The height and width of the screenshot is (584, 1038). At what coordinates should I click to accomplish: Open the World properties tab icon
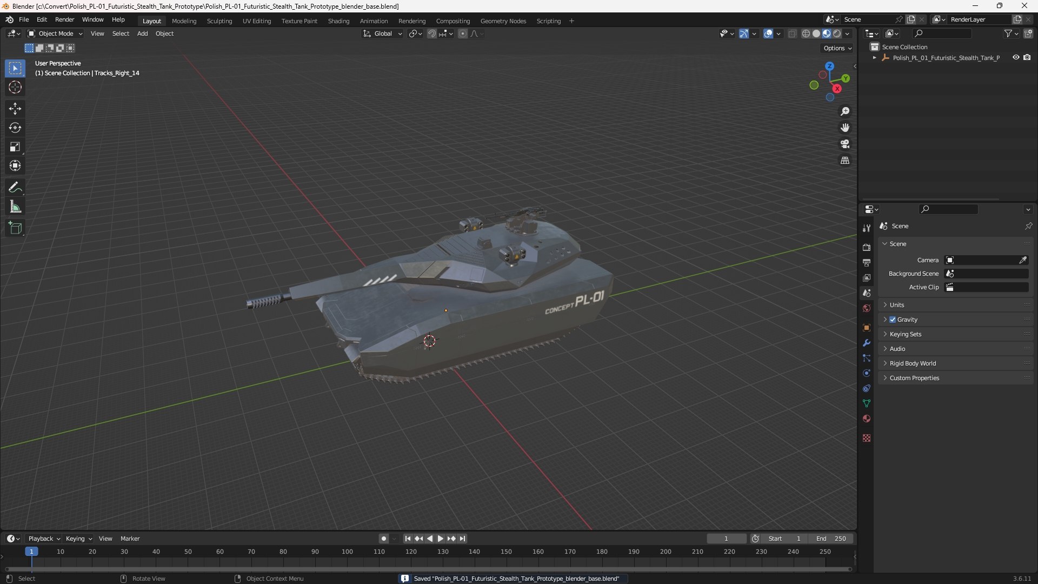point(867,308)
